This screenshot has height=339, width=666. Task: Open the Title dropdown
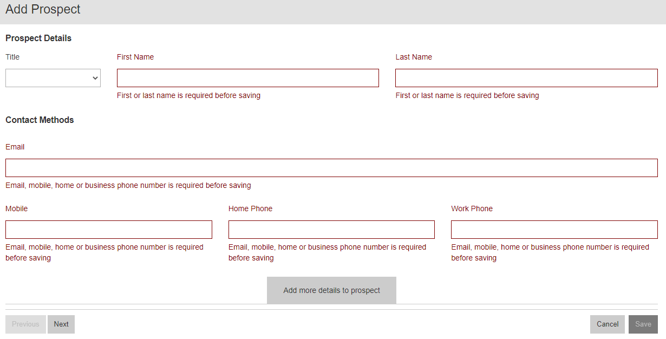[x=53, y=78]
